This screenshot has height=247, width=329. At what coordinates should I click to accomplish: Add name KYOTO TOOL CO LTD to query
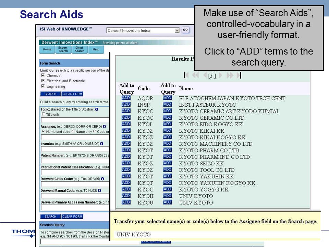click(x=168, y=169)
